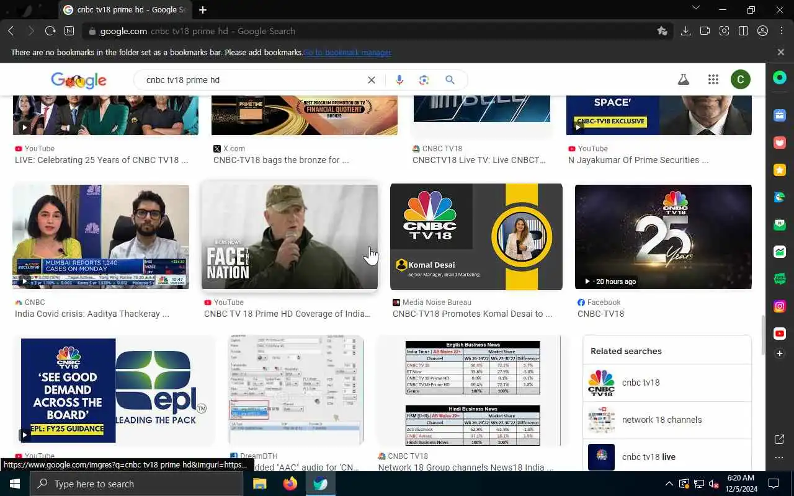Viewport: 794px width, 496px height.
Task: Click the browser address bar
Action: pos(372,31)
